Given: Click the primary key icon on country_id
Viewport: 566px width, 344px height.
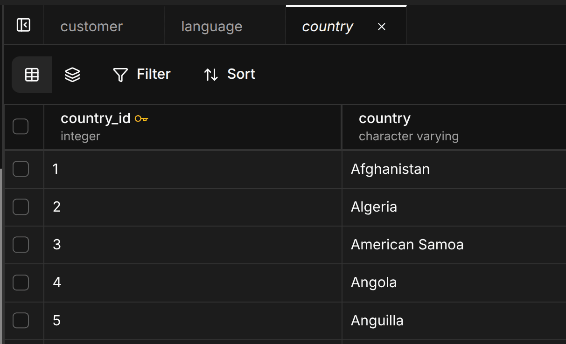Looking at the screenshot, I should point(141,119).
